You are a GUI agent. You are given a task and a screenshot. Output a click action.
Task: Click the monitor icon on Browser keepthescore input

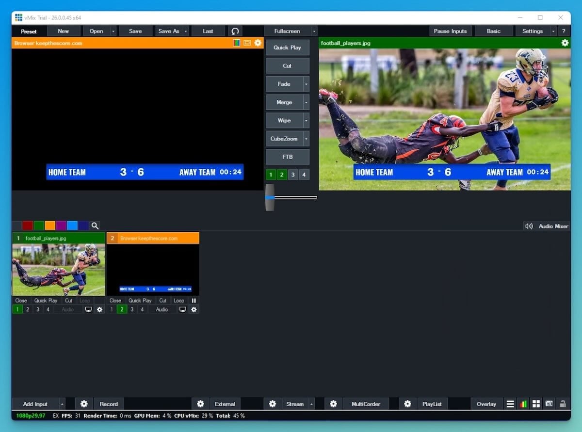click(182, 309)
